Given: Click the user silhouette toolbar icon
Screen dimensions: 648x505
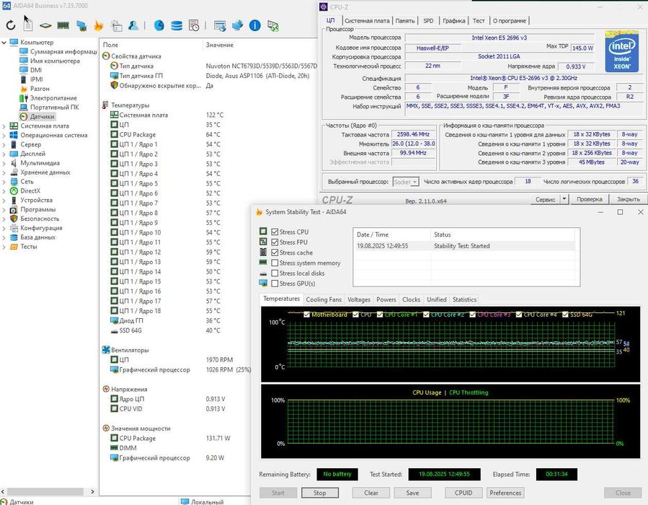Looking at the screenshot, I should pyautogui.click(x=133, y=26).
